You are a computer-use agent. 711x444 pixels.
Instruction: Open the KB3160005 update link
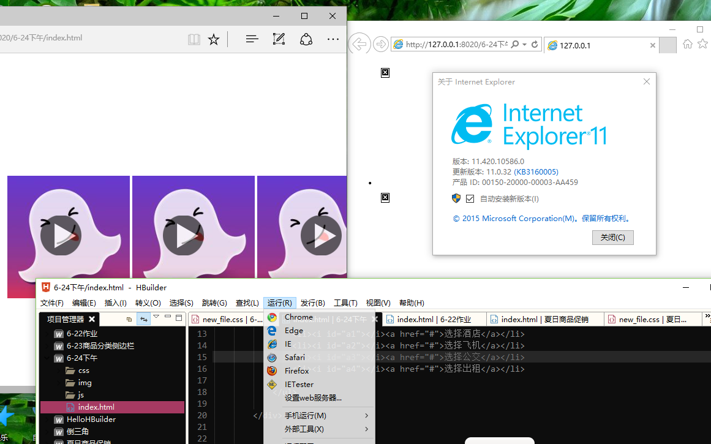pos(536,172)
